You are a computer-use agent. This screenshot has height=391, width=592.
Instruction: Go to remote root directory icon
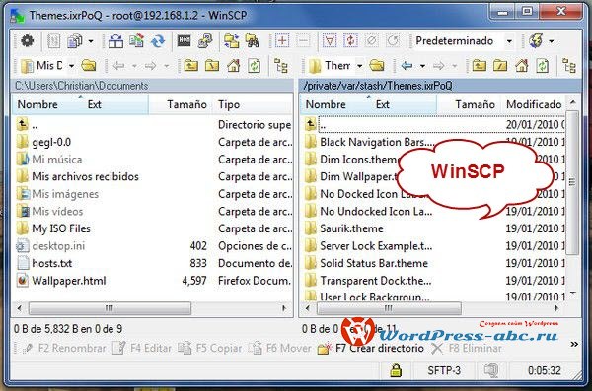500,66
